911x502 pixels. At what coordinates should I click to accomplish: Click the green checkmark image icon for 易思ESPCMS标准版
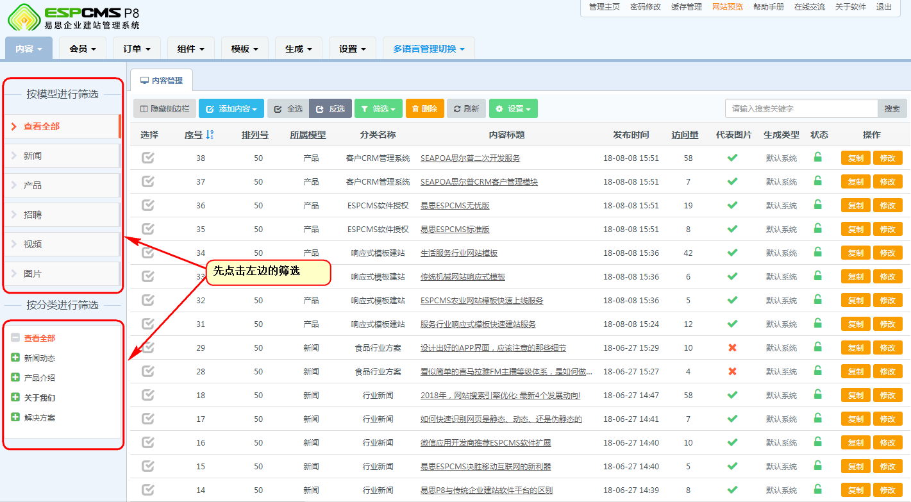[x=732, y=229]
